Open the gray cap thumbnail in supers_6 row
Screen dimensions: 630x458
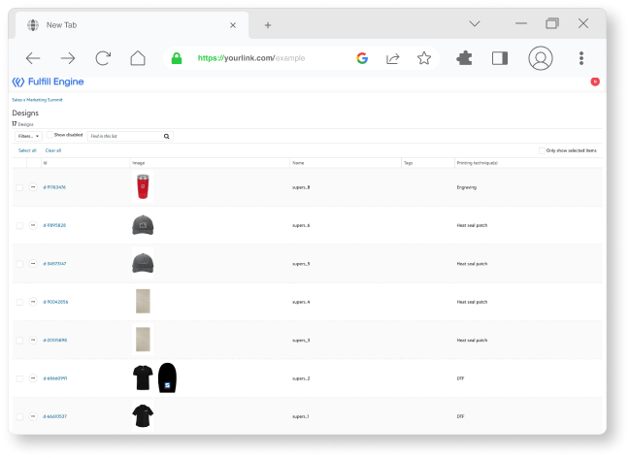[x=143, y=225]
